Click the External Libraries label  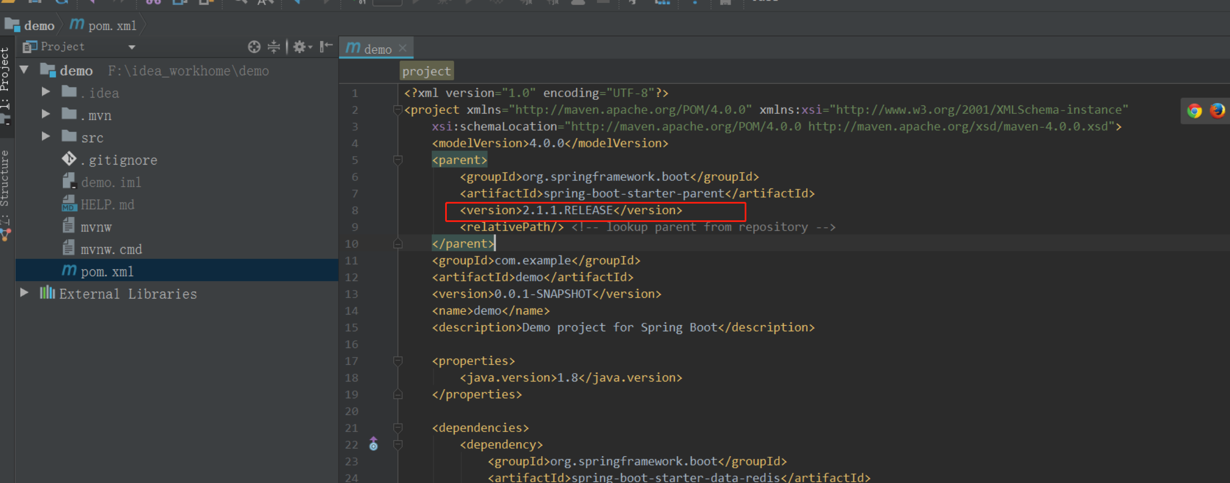coord(128,294)
